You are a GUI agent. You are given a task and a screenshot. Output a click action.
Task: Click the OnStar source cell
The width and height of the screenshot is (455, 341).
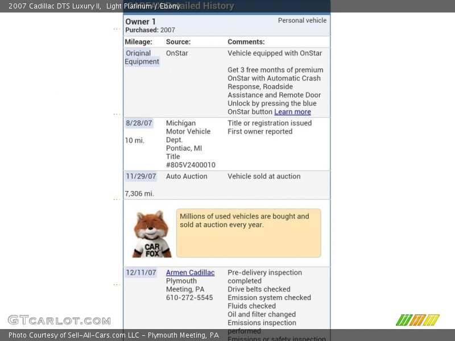pos(177,53)
